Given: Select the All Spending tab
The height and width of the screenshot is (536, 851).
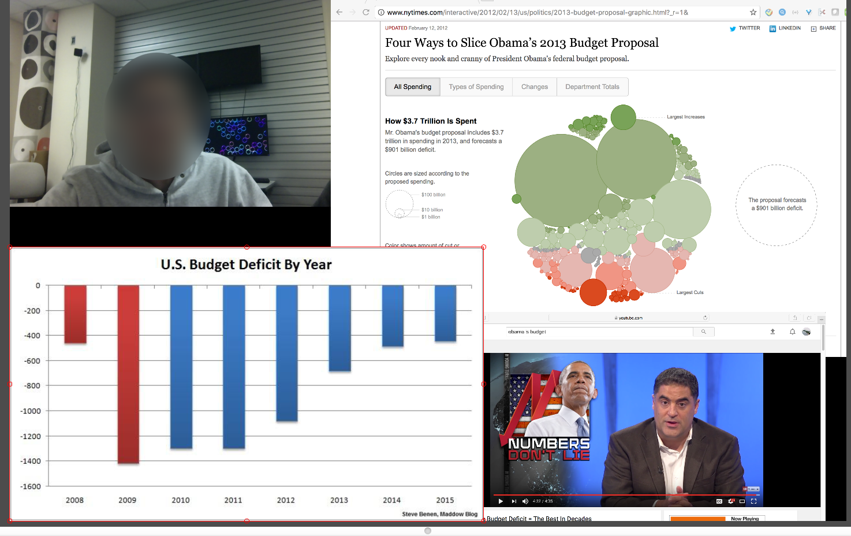Looking at the screenshot, I should tap(413, 87).
